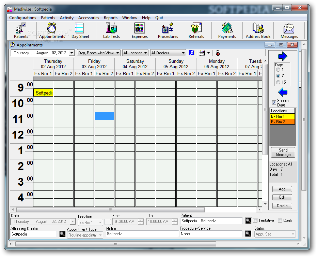This screenshot has height=257, width=317.
Task: Check the Tentative checkbox
Action: pos(255,220)
